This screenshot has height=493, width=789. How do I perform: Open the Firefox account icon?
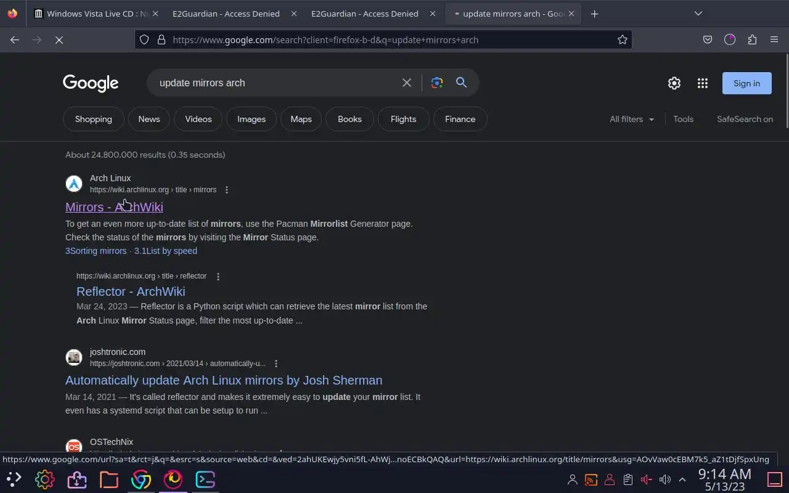tap(730, 39)
